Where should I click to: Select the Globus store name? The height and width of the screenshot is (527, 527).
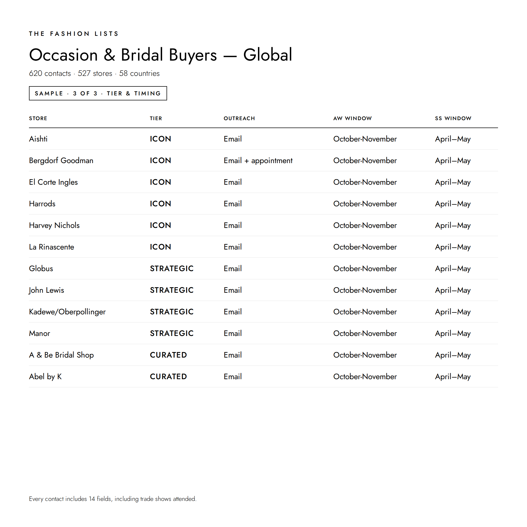(x=41, y=269)
